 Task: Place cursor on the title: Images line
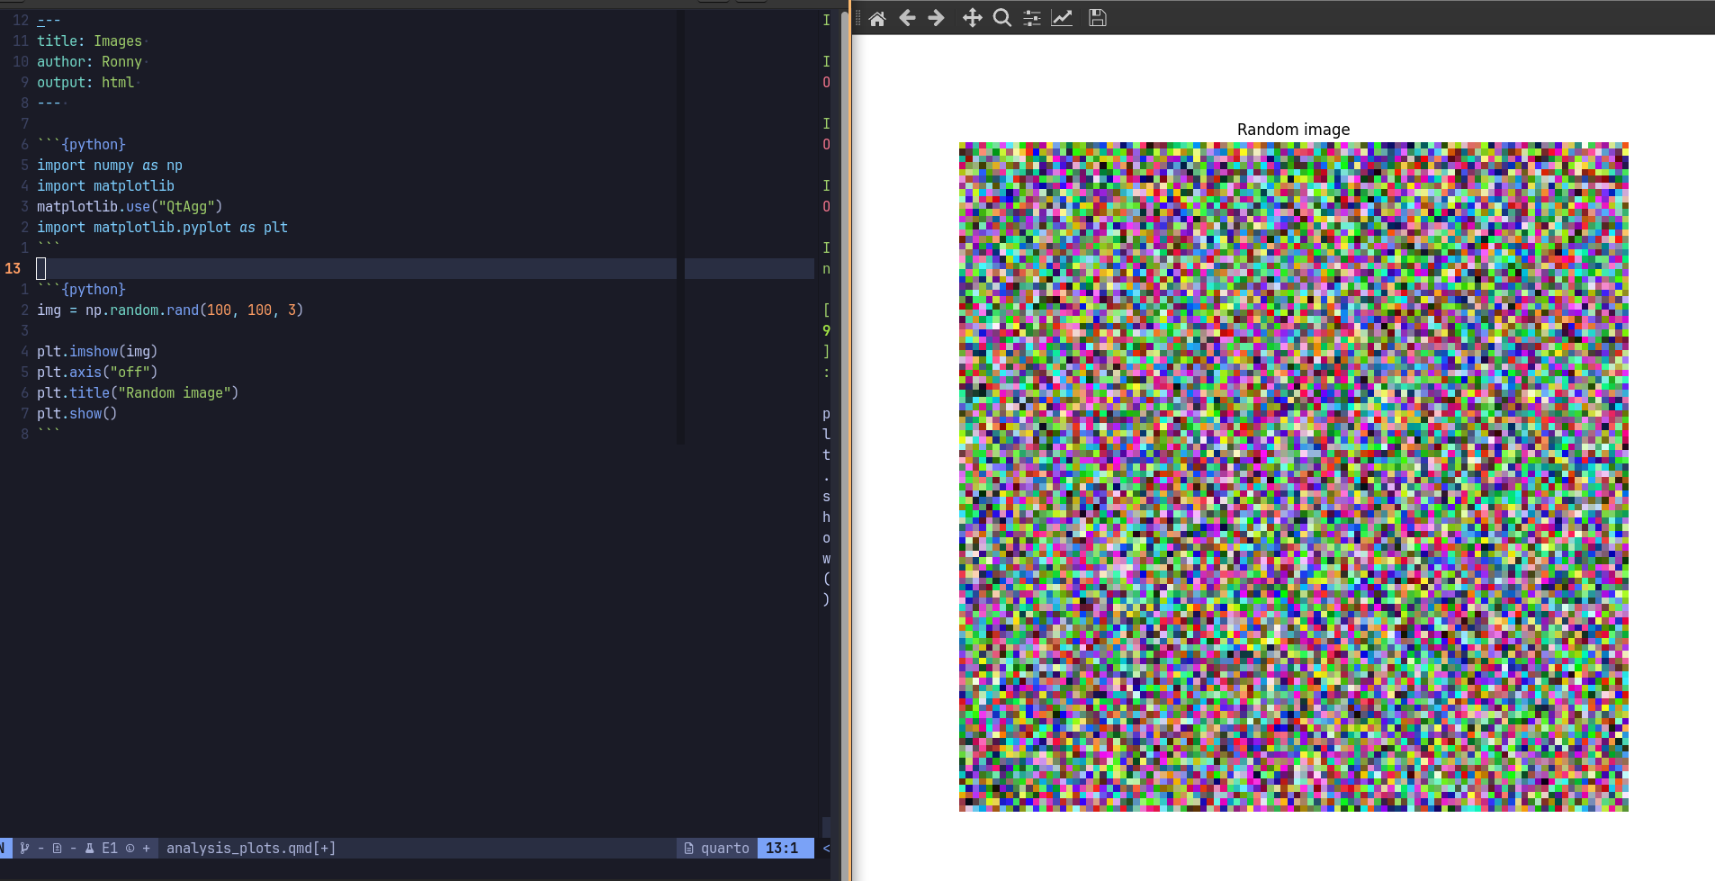[x=89, y=41]
